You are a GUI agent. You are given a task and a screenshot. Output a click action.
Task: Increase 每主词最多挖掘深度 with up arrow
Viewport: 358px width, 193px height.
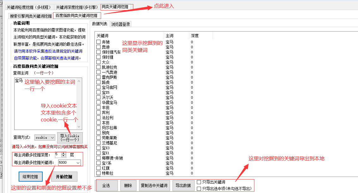pyautogui.click(x=64, y=153)
